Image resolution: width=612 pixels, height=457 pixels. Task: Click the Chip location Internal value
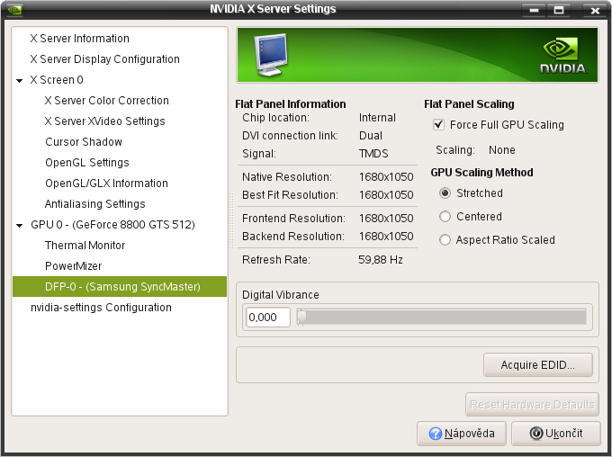377,118
